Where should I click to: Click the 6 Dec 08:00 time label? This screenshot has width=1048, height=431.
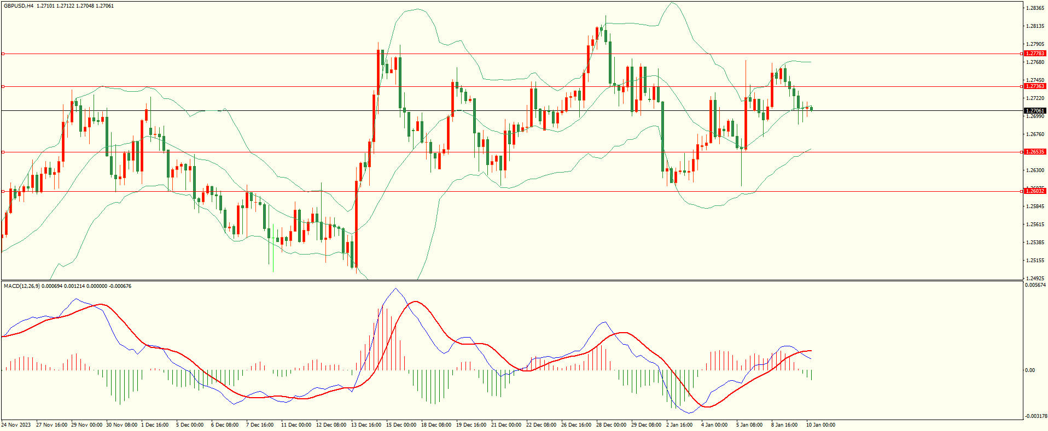(x=225, y=425)
